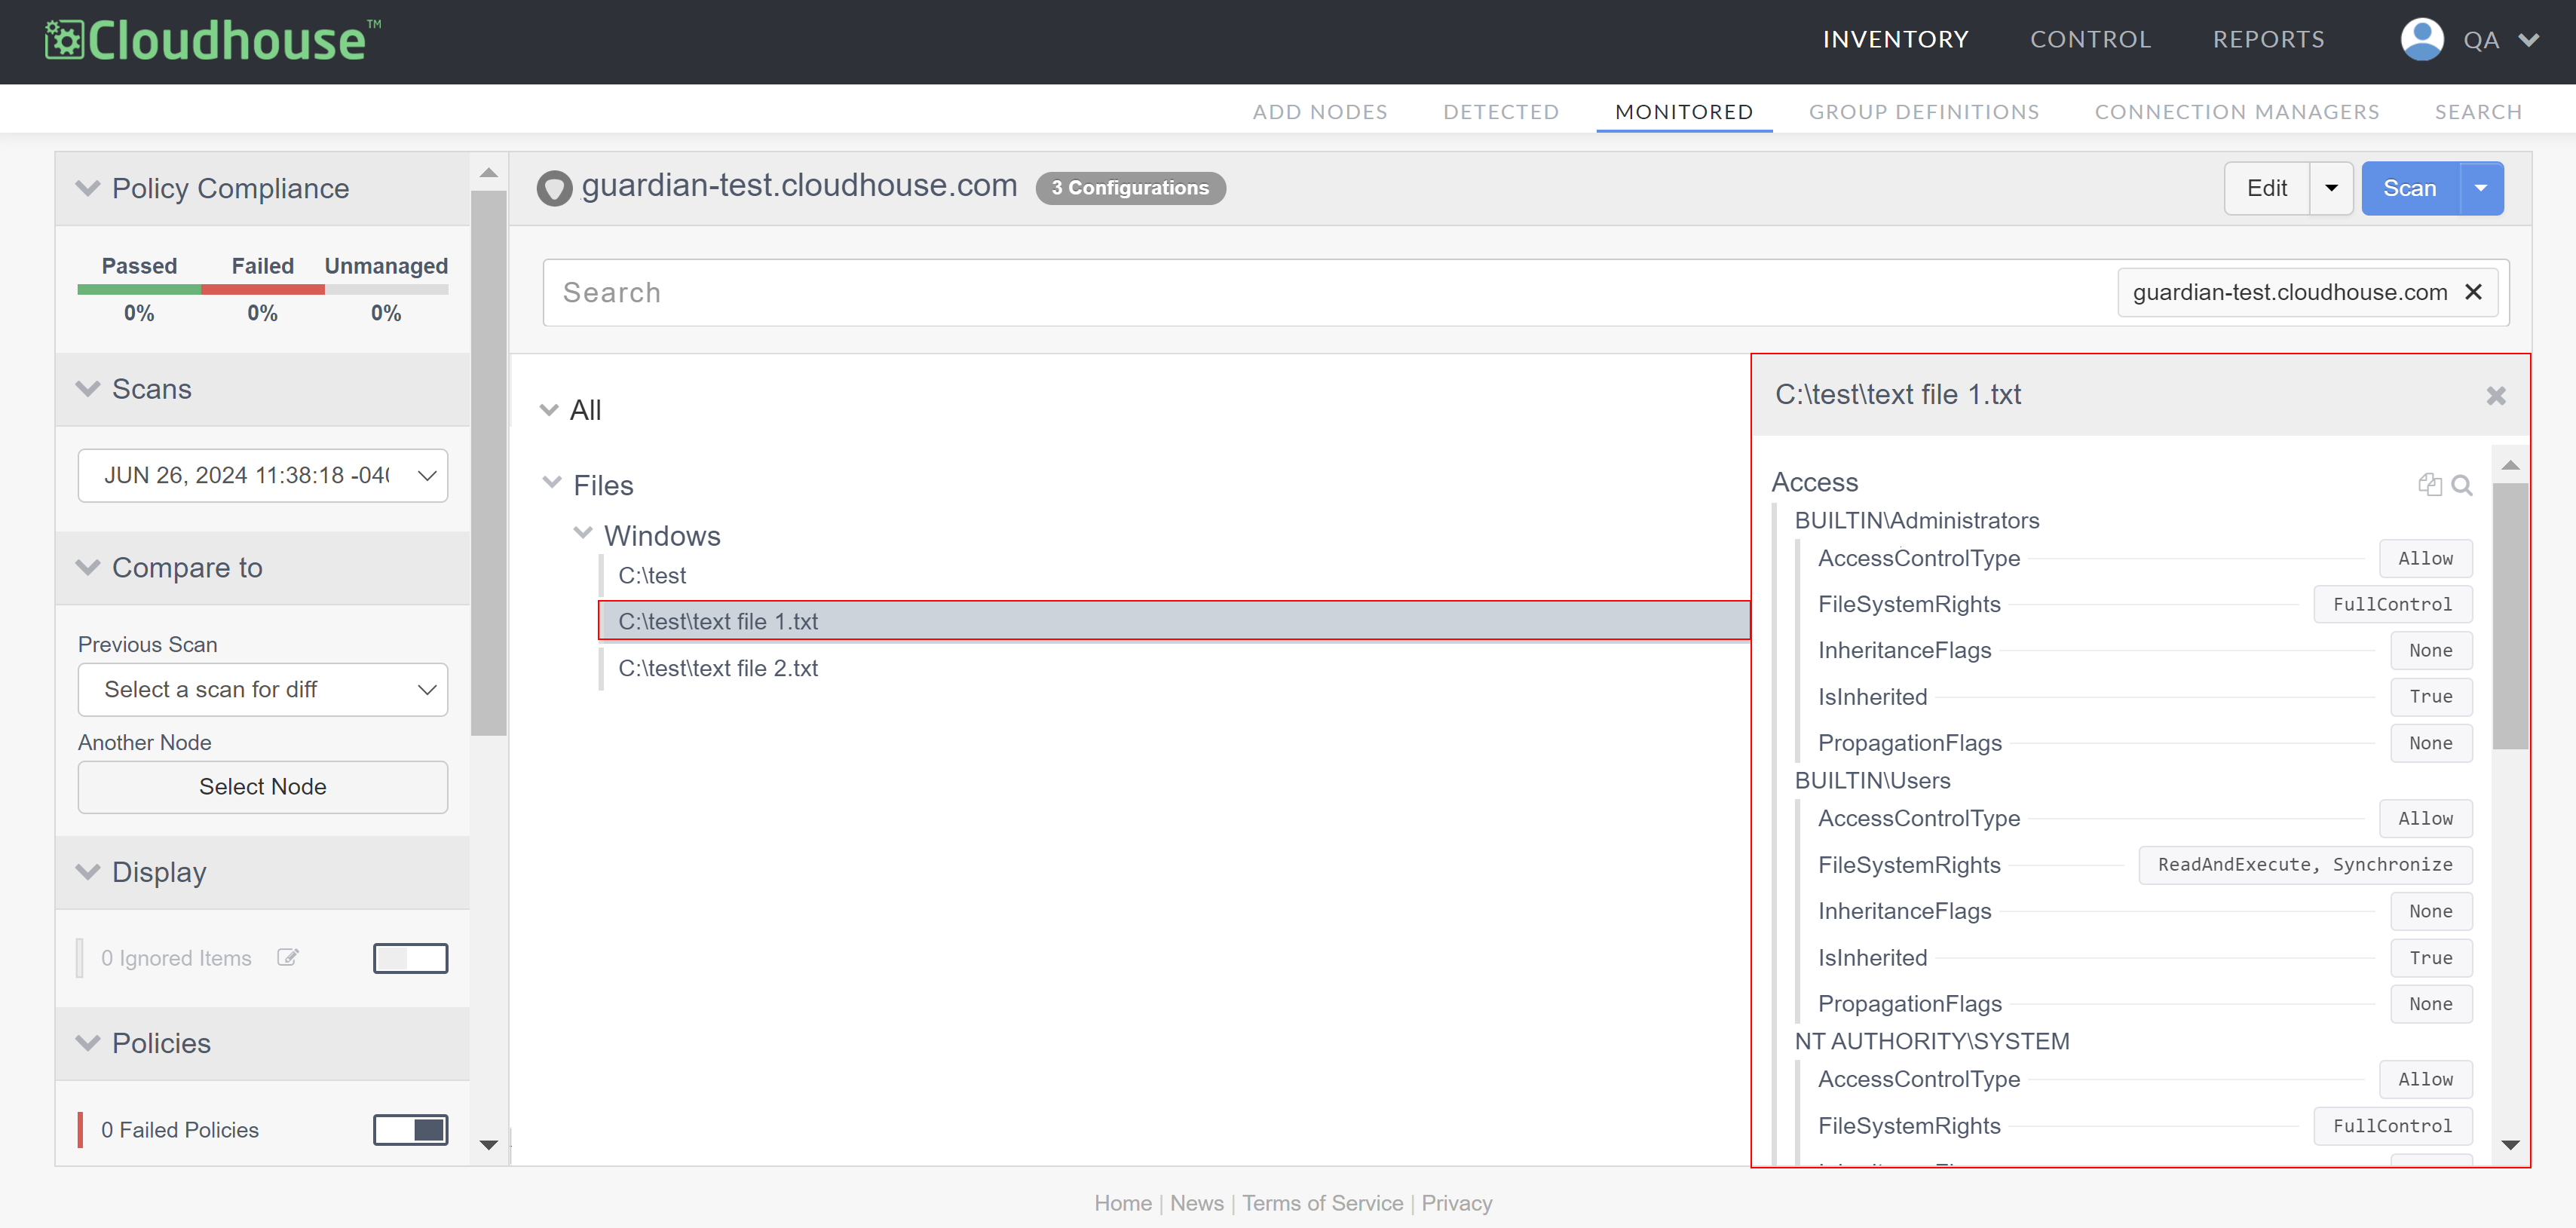Click the details panel scroll-down arrow
Image resolution: width=2576 pixels, height=1228 pixels.
(2510, 1145)
